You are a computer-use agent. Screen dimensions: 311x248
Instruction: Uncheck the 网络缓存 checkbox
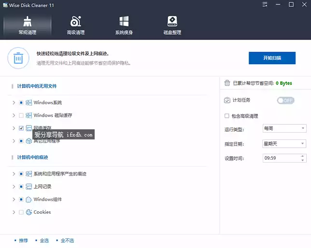pos(21,128)
